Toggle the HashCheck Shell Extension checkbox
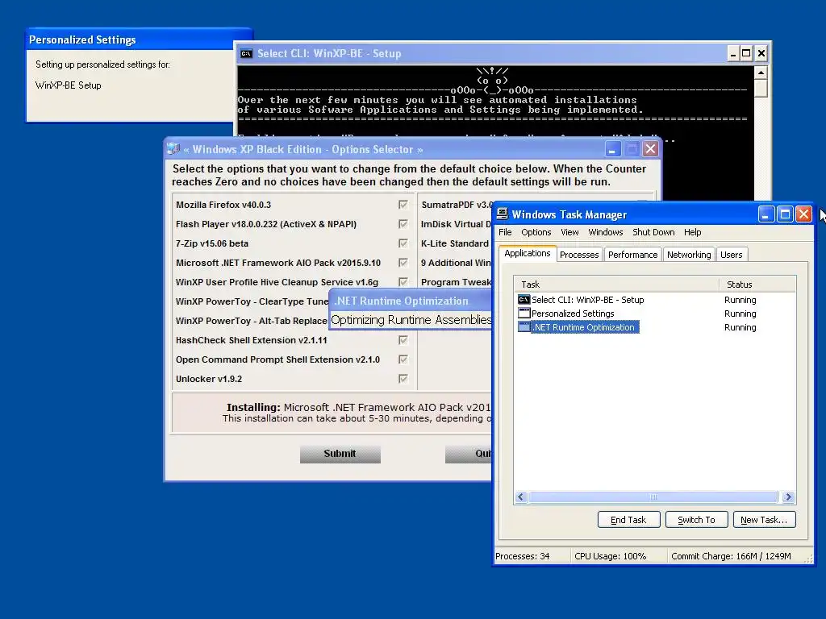 tap(403, 340)
